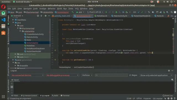Screen dimensions: 177x100
Task: Open the app run configuration dropdown
Action: (x=80, y=12)
